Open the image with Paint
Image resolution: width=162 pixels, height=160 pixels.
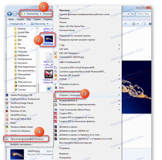click(x=13, y=123)
